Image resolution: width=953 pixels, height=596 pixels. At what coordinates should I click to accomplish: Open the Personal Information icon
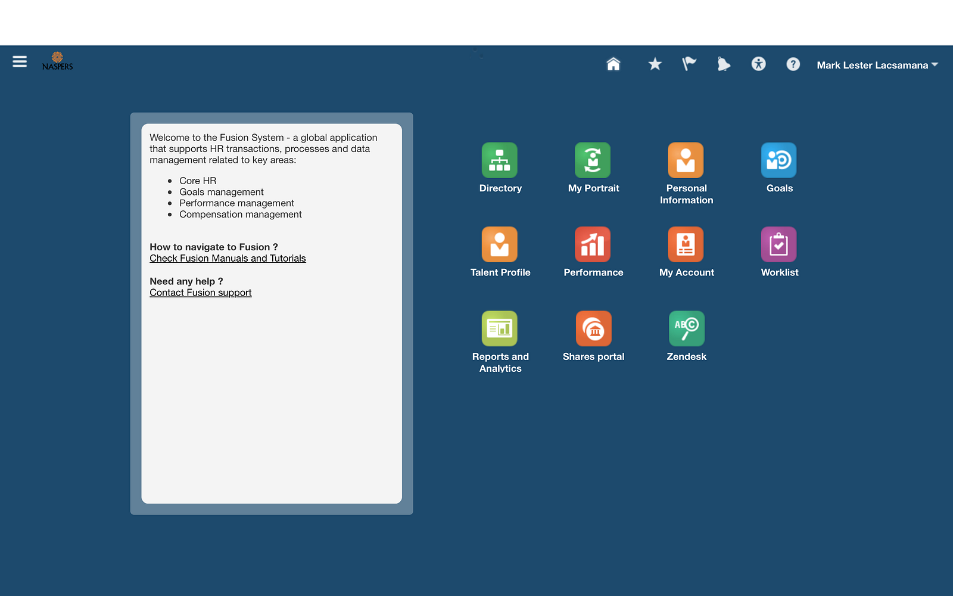[x=686, y=160]
